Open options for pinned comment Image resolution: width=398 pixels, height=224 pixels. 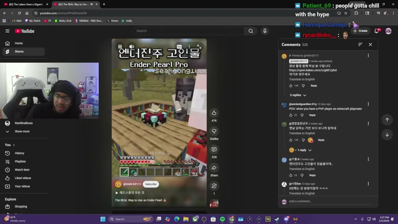pyautogui.click(x=368, y=55)
